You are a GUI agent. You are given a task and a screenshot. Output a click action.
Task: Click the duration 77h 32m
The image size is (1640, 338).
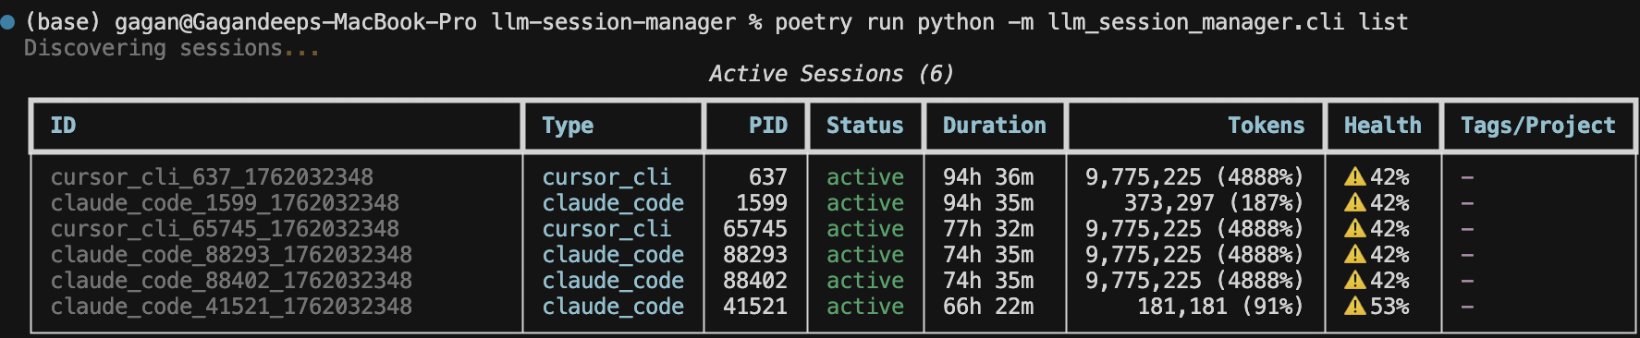[988, 228]
